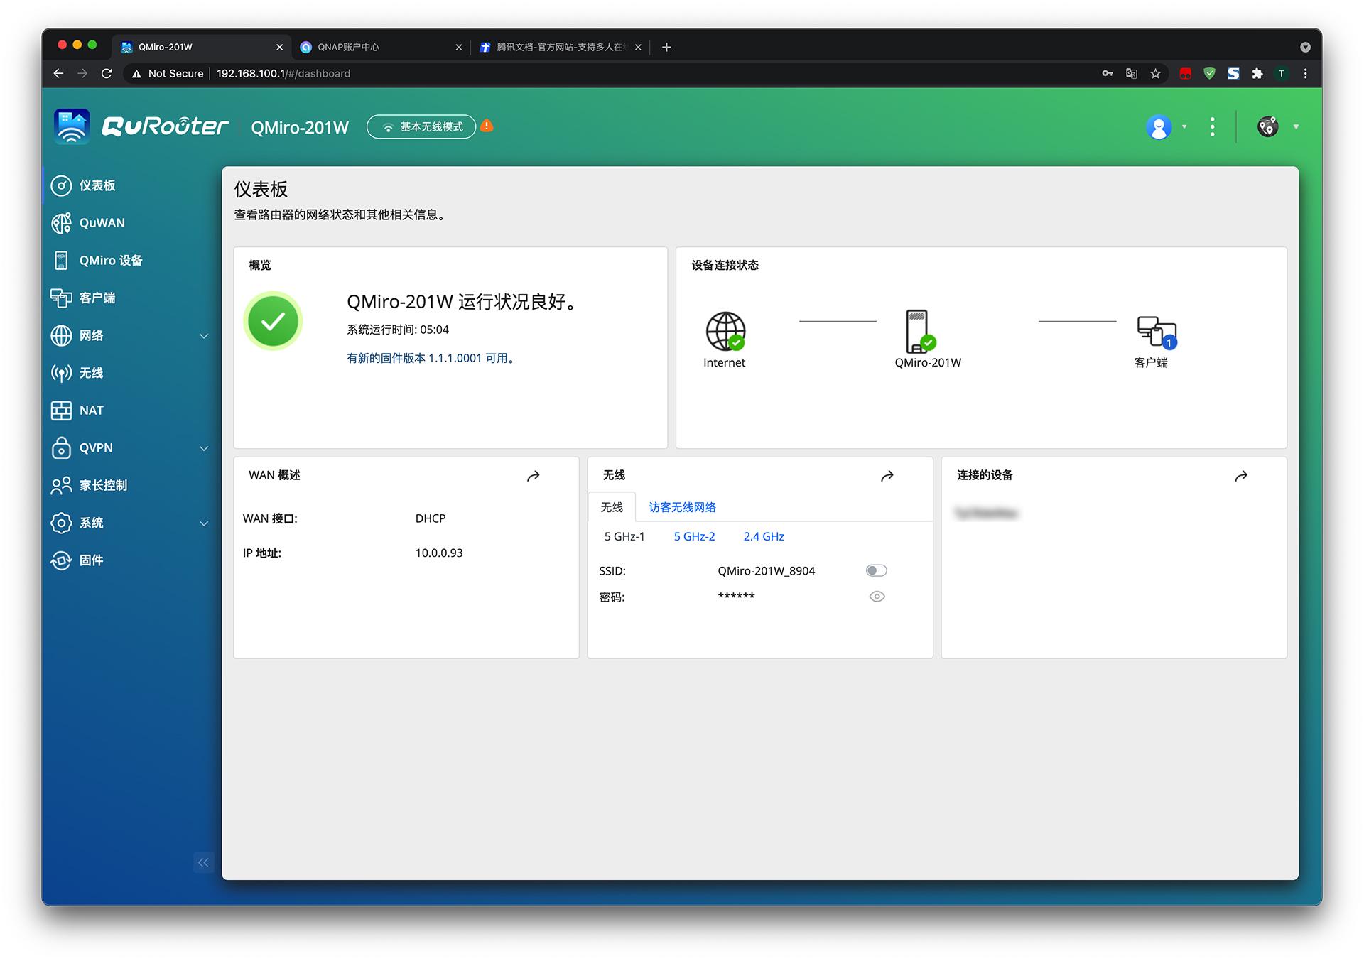Open the firmware 1.1.1.0001 update link
This screenshot has width=1364, height=961.
pos(429,358)
